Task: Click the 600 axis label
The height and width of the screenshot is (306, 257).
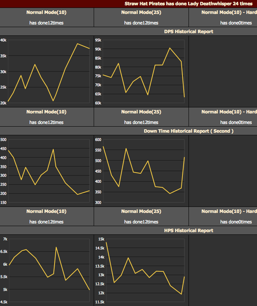Action: (98, 139)
